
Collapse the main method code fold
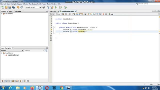coord(54,27)
